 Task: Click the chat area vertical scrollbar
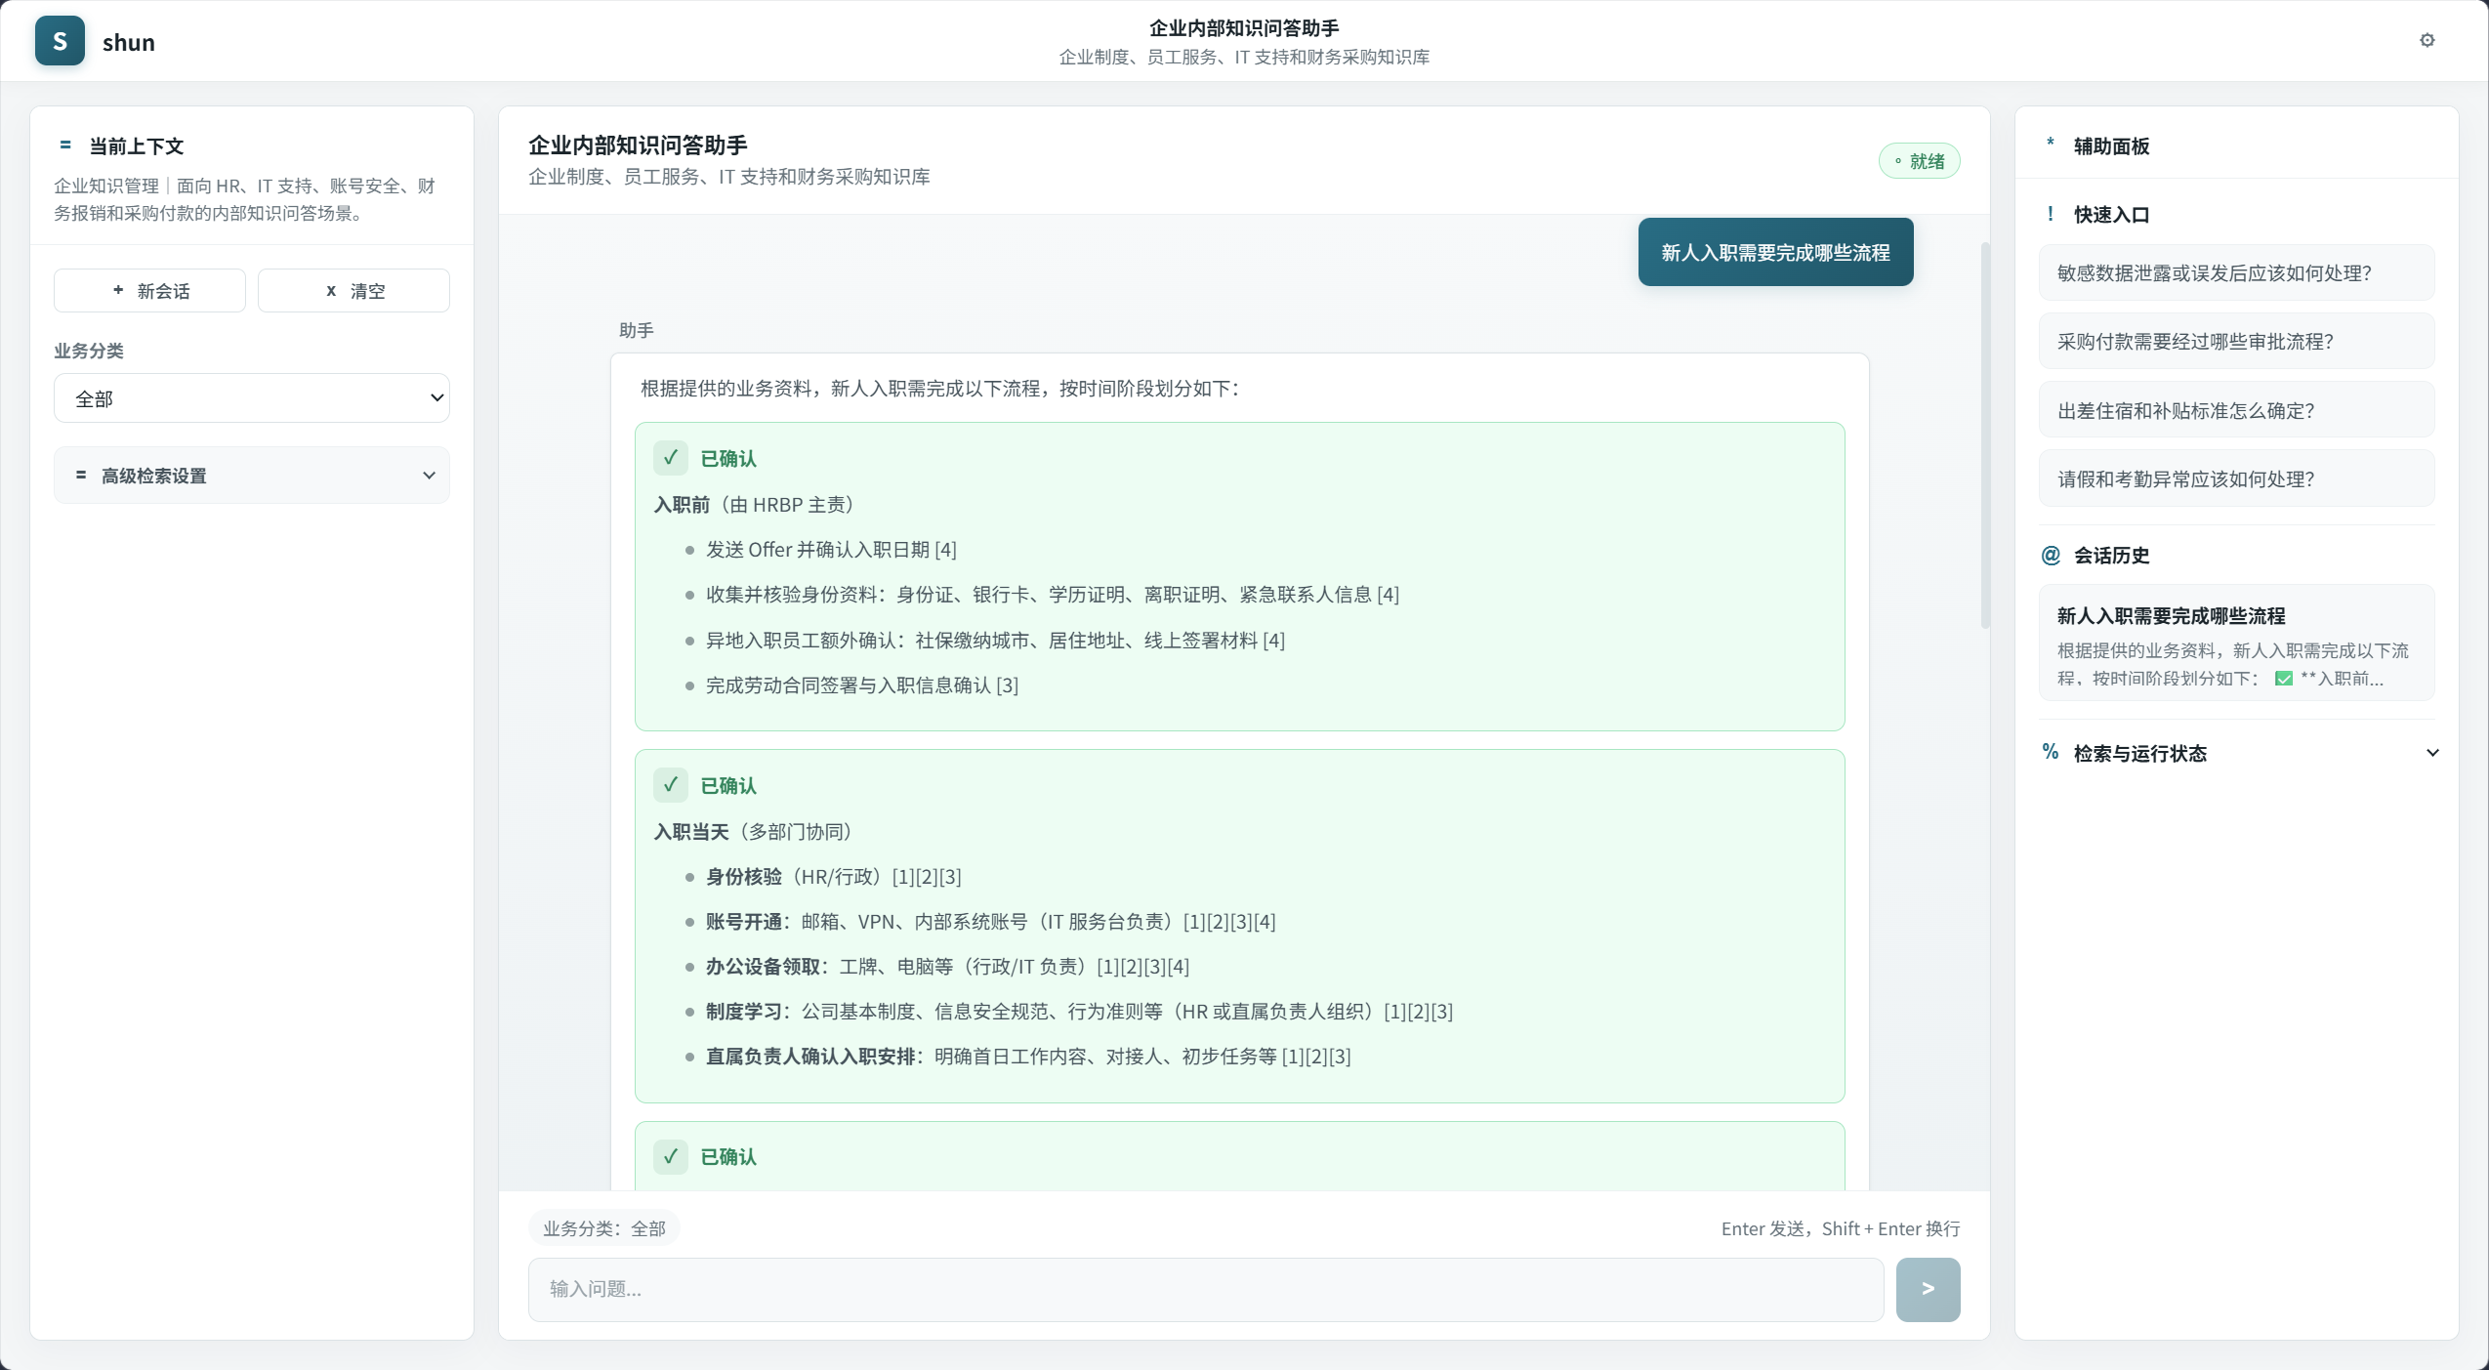pyautogui.click(x=1984, y=436)
